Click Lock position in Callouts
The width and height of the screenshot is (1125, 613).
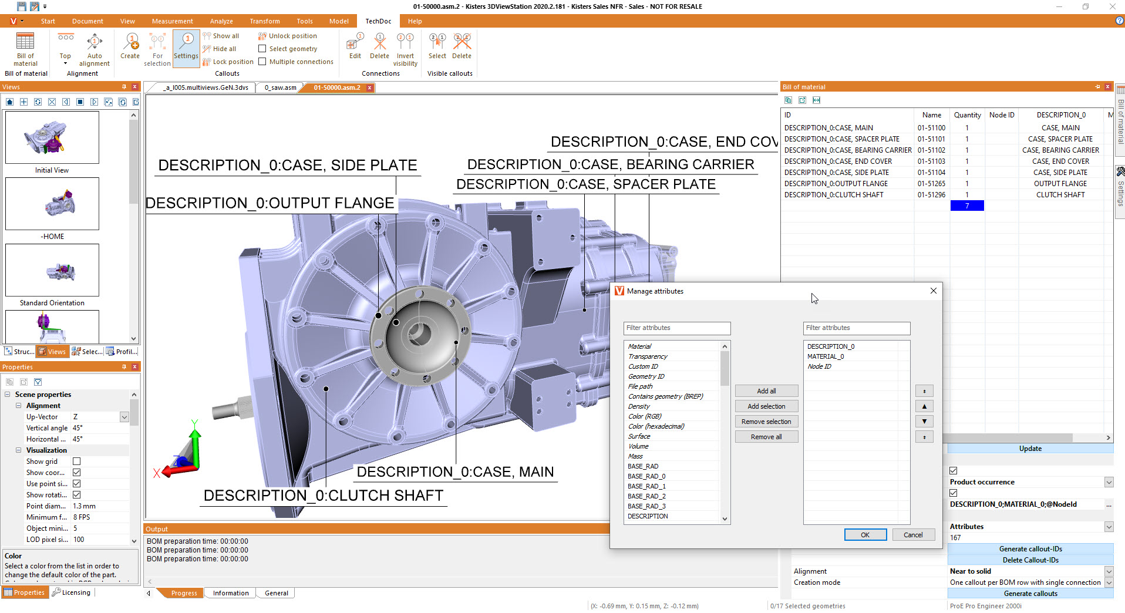click(x=228, y=62)
